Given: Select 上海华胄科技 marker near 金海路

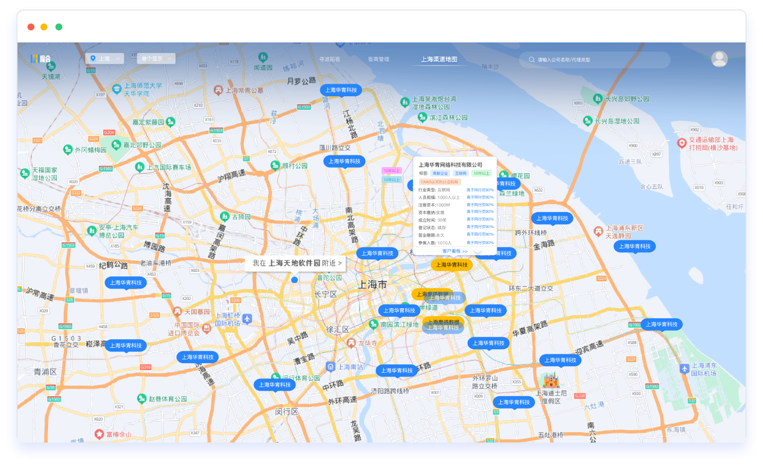Looking at the screenshot, I should click(x=552, y=219).
